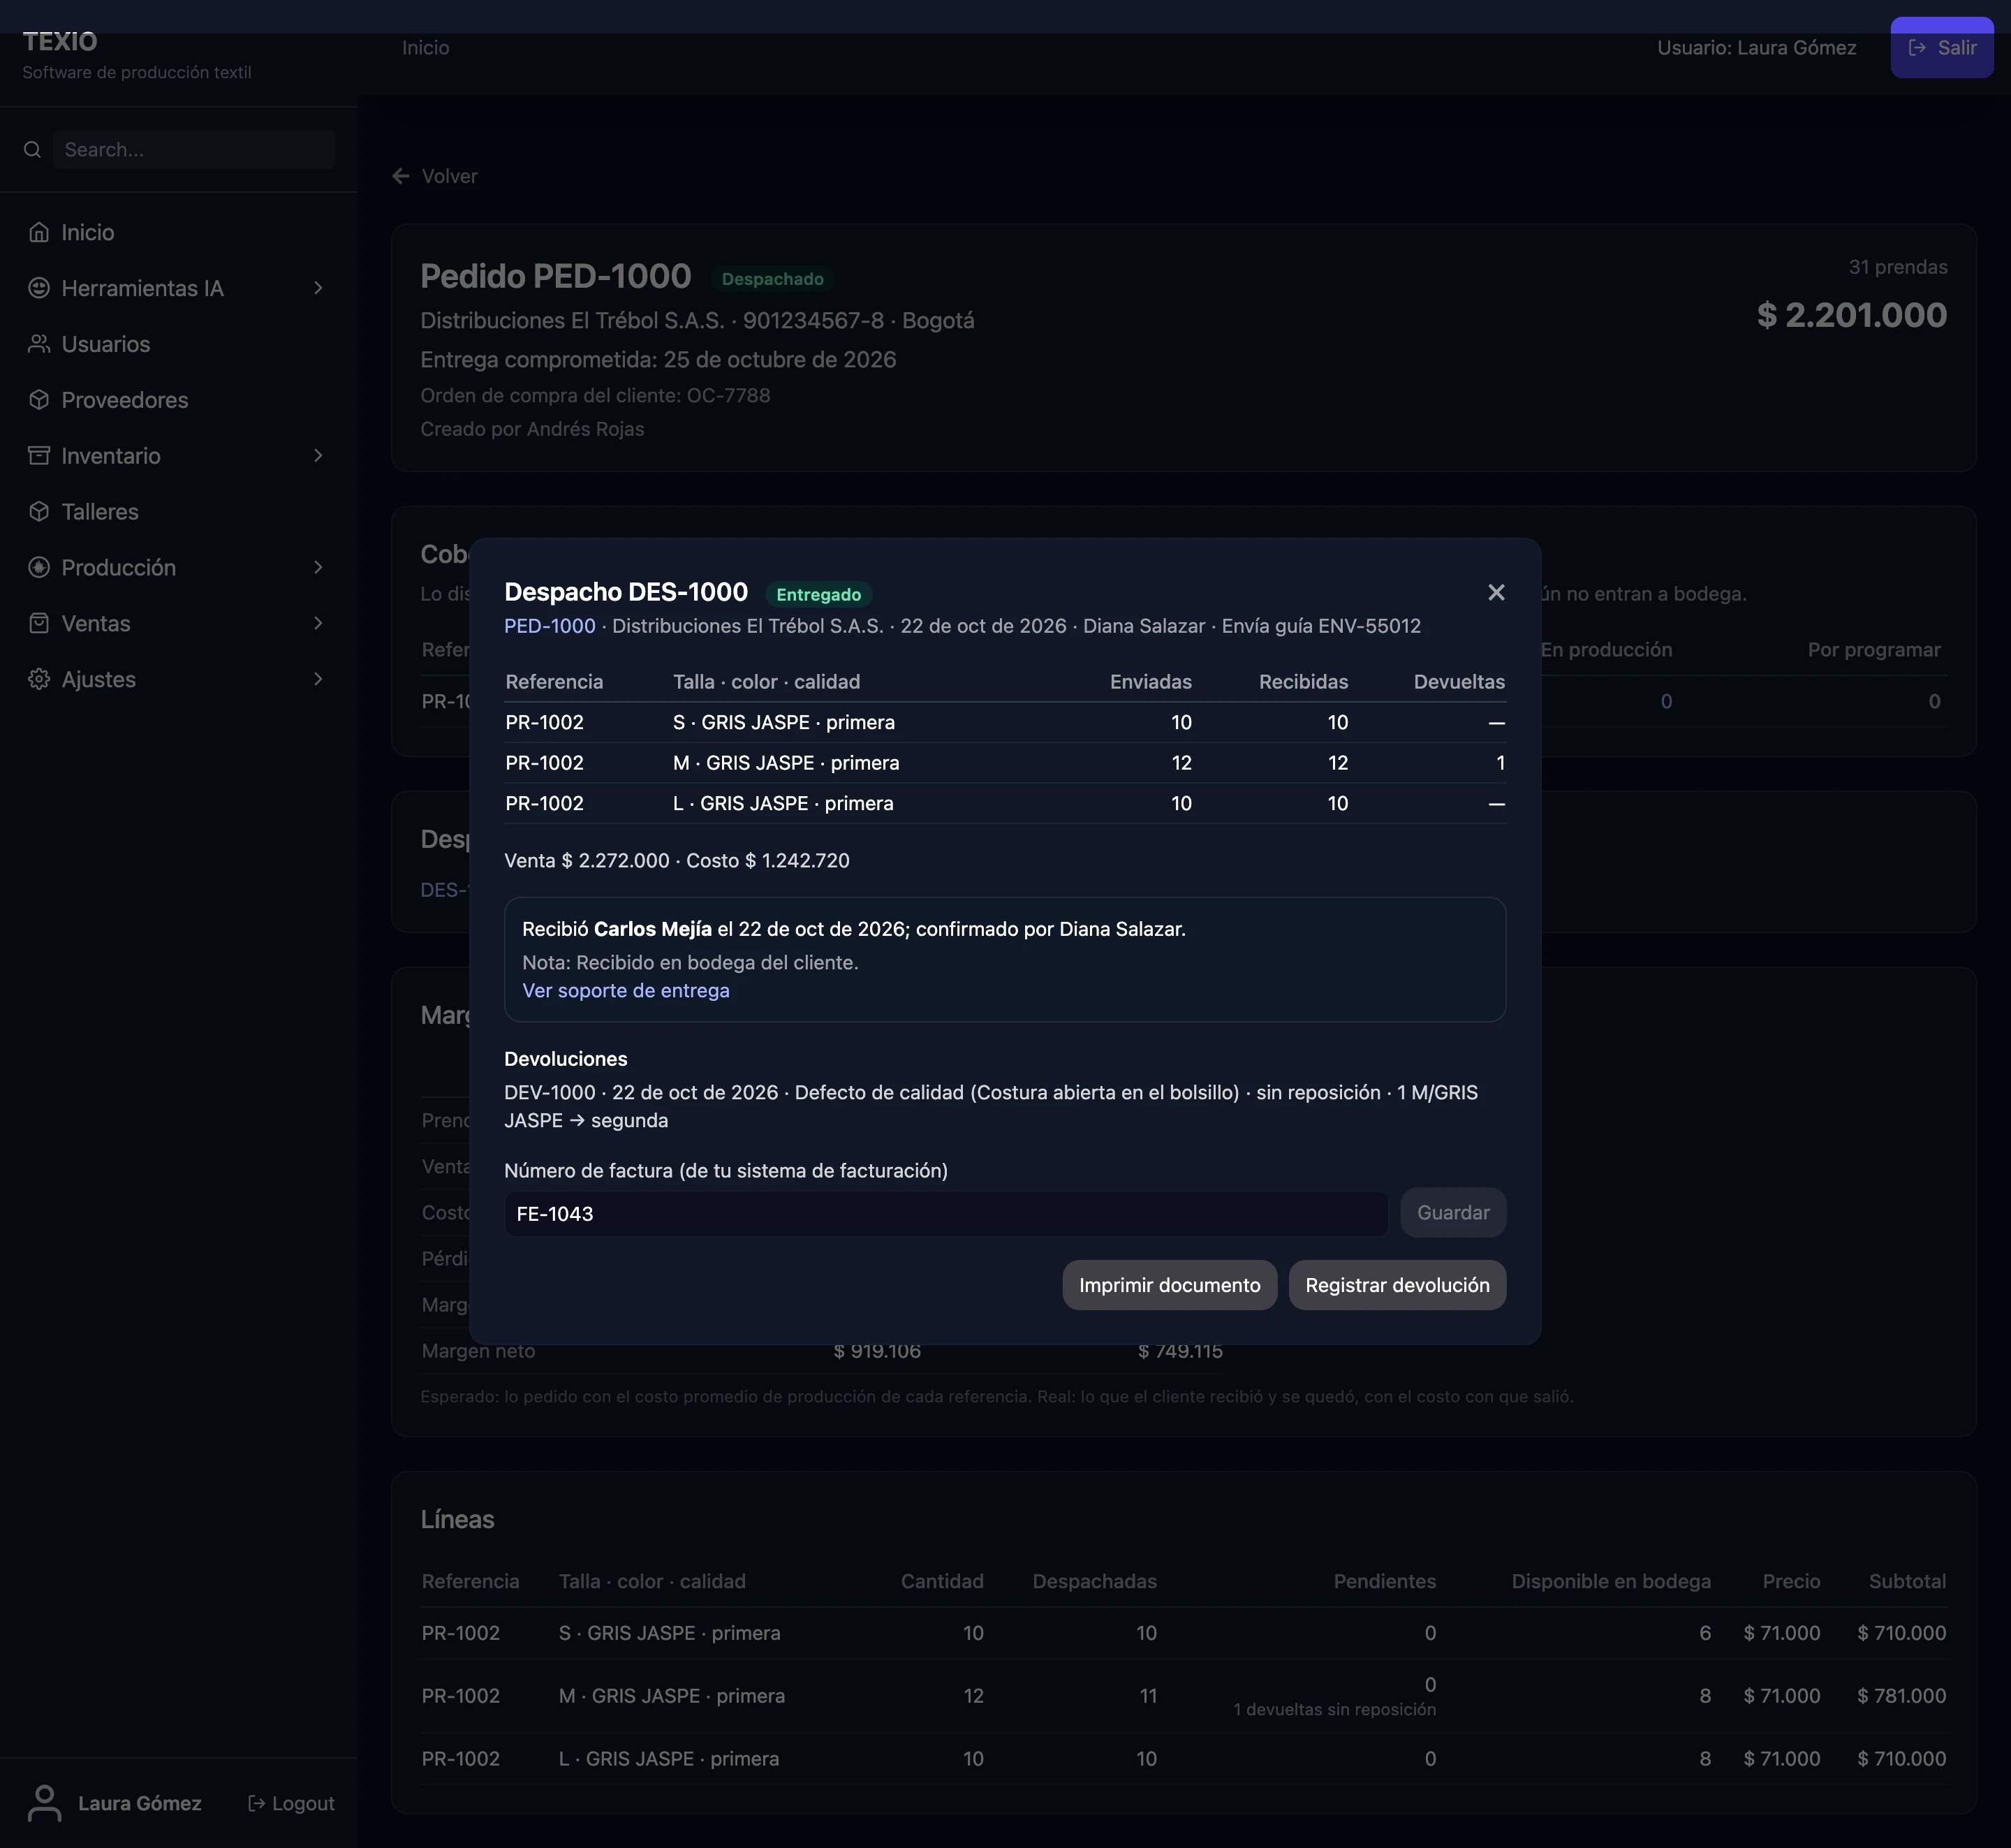
Task: Click the Producción icon in sidebar
Action: point(39,568)
